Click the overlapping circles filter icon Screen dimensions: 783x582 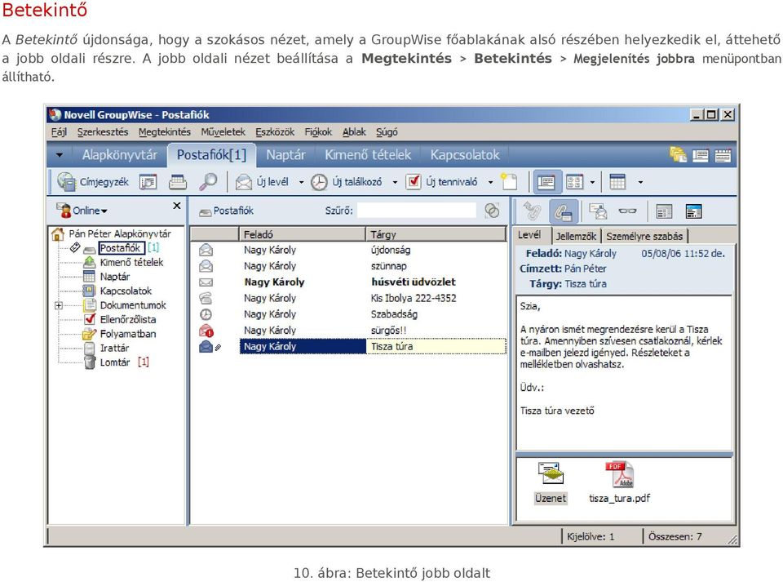coord(492,211)
